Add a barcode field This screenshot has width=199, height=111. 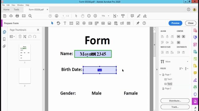[128, 23]
